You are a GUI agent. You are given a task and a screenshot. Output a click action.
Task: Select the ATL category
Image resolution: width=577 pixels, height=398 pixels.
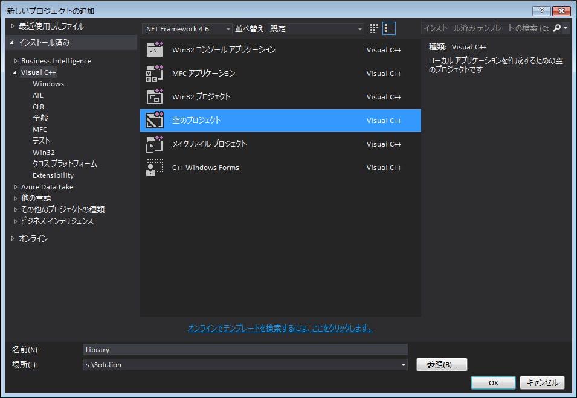[38, 95]
